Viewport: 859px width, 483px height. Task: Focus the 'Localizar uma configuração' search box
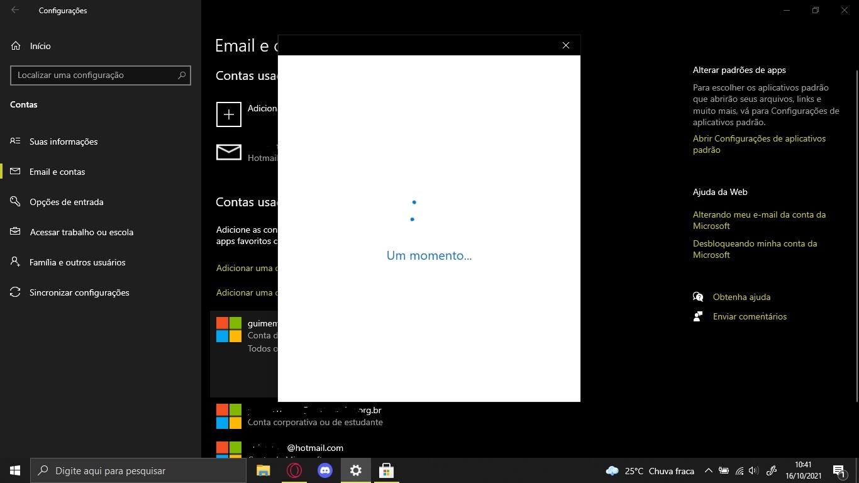click(x=101, y=75)
